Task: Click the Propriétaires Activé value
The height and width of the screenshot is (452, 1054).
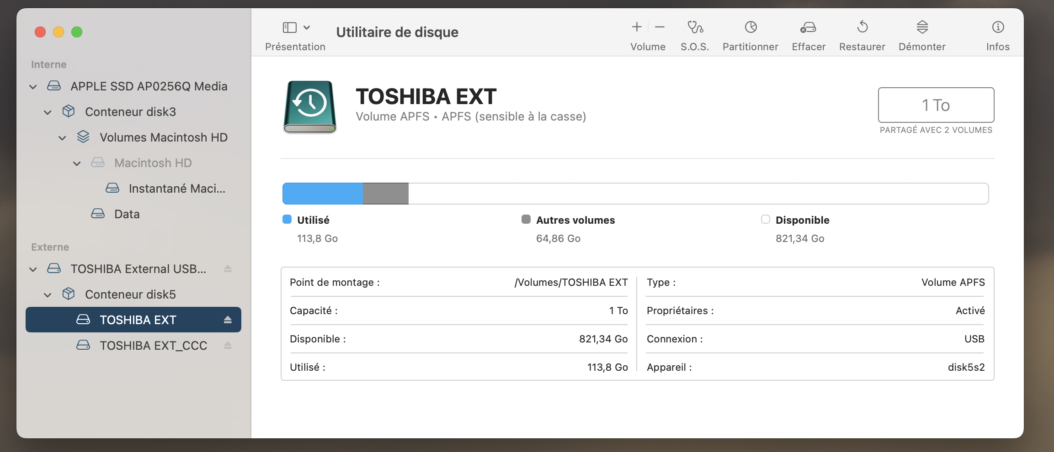Action: [970, 311]
